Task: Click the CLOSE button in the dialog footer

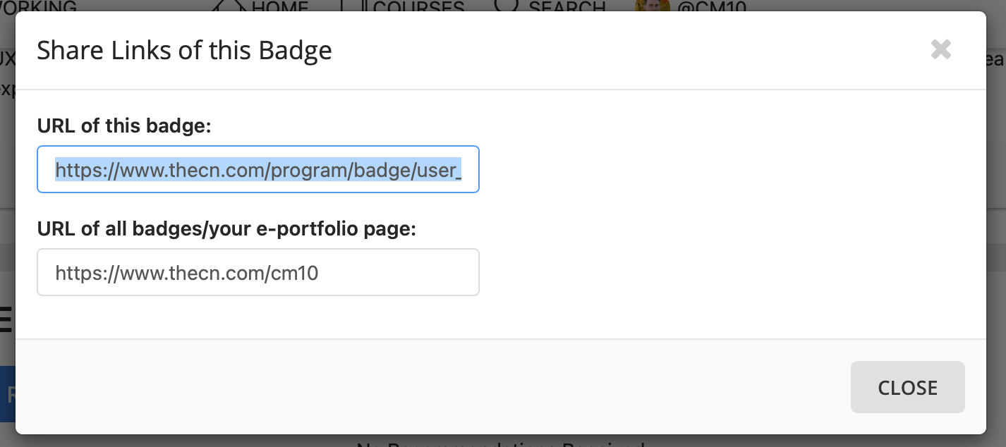Action: coord(907,387)
